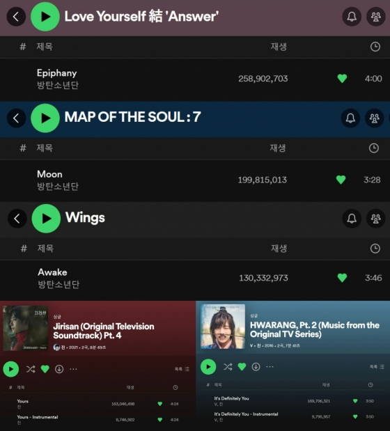Play the Love Yourself 'Answer' album

click(45, 17)
